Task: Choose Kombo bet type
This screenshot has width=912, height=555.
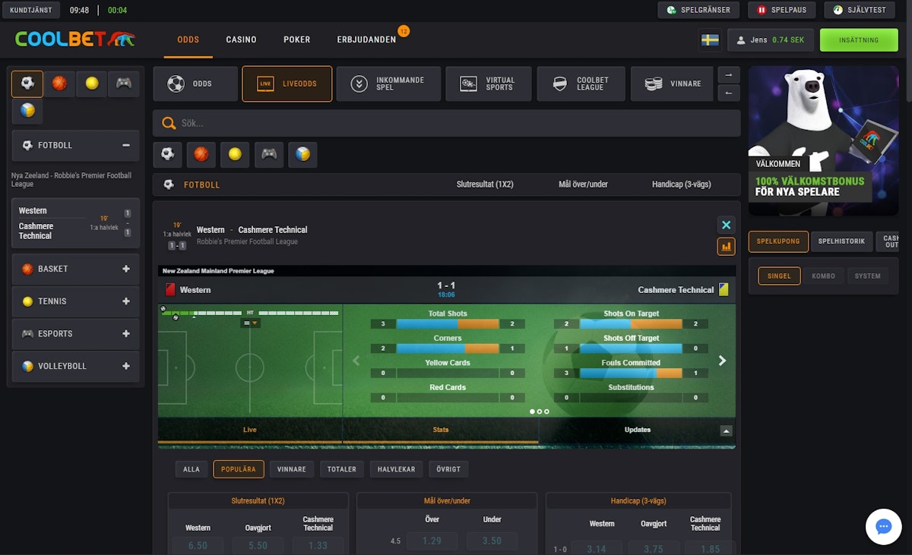Action: pyautogui.click(x=824, y=276)
